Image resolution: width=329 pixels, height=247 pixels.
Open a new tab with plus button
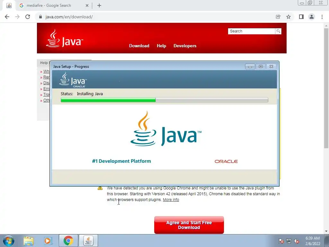99,5
